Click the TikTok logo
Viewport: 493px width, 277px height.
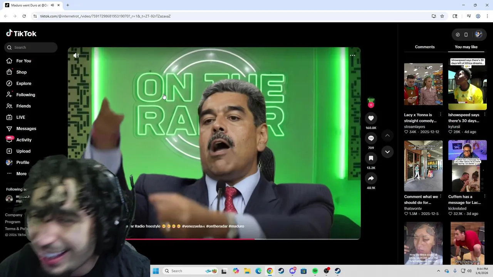point(21,33)
